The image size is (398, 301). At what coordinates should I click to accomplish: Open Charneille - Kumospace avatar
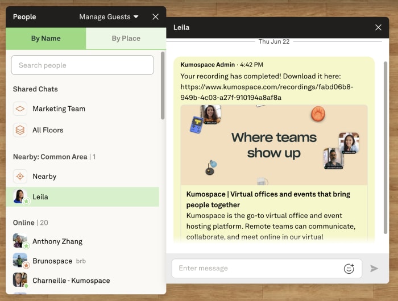coord(20,280)
